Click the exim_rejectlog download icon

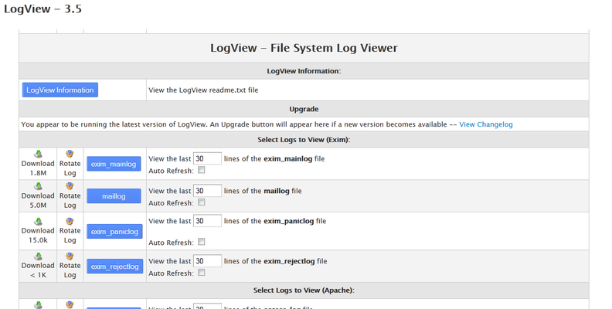[x=38, y=256]
